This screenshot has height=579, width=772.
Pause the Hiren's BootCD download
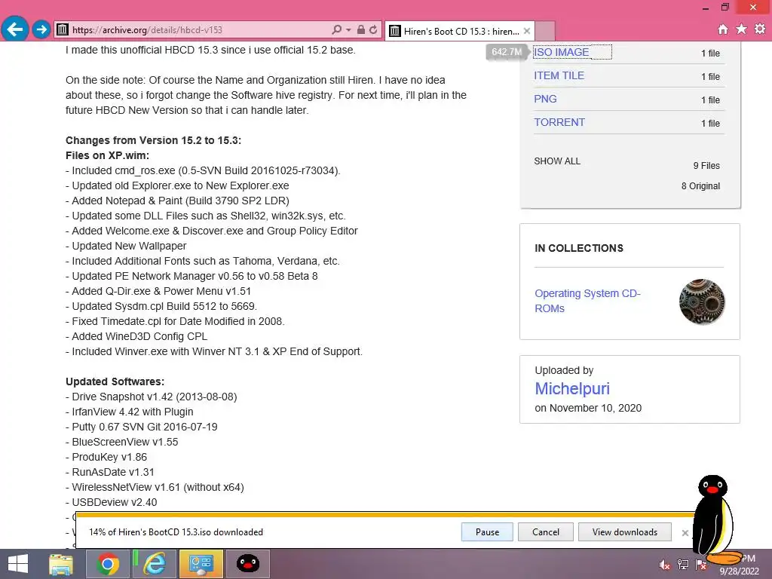pos(487,532)
